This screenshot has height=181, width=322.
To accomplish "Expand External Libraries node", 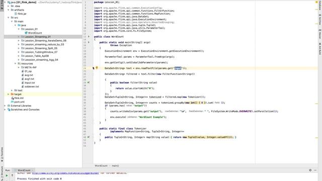I will click(x=5, y=106).
